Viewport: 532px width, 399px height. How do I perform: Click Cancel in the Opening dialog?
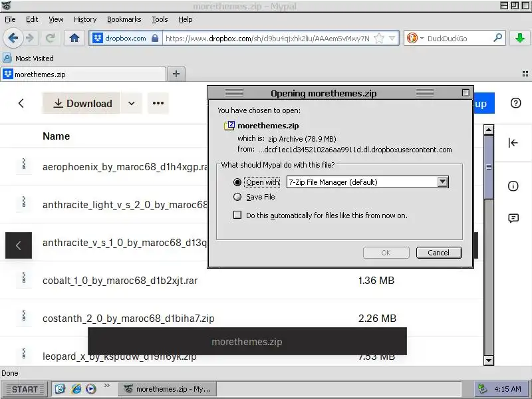(439, 253)
